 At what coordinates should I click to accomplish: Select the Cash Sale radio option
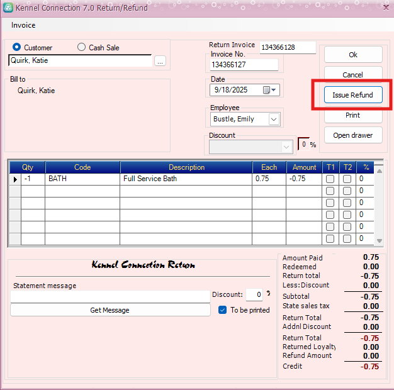pyautogui.click(x=81, y=48)
